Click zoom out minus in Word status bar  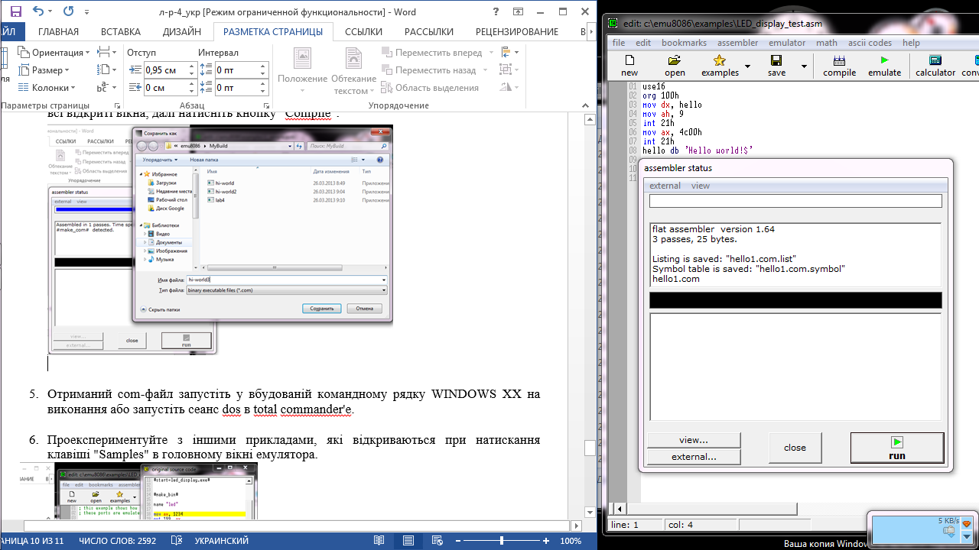[x=458, y=541]
